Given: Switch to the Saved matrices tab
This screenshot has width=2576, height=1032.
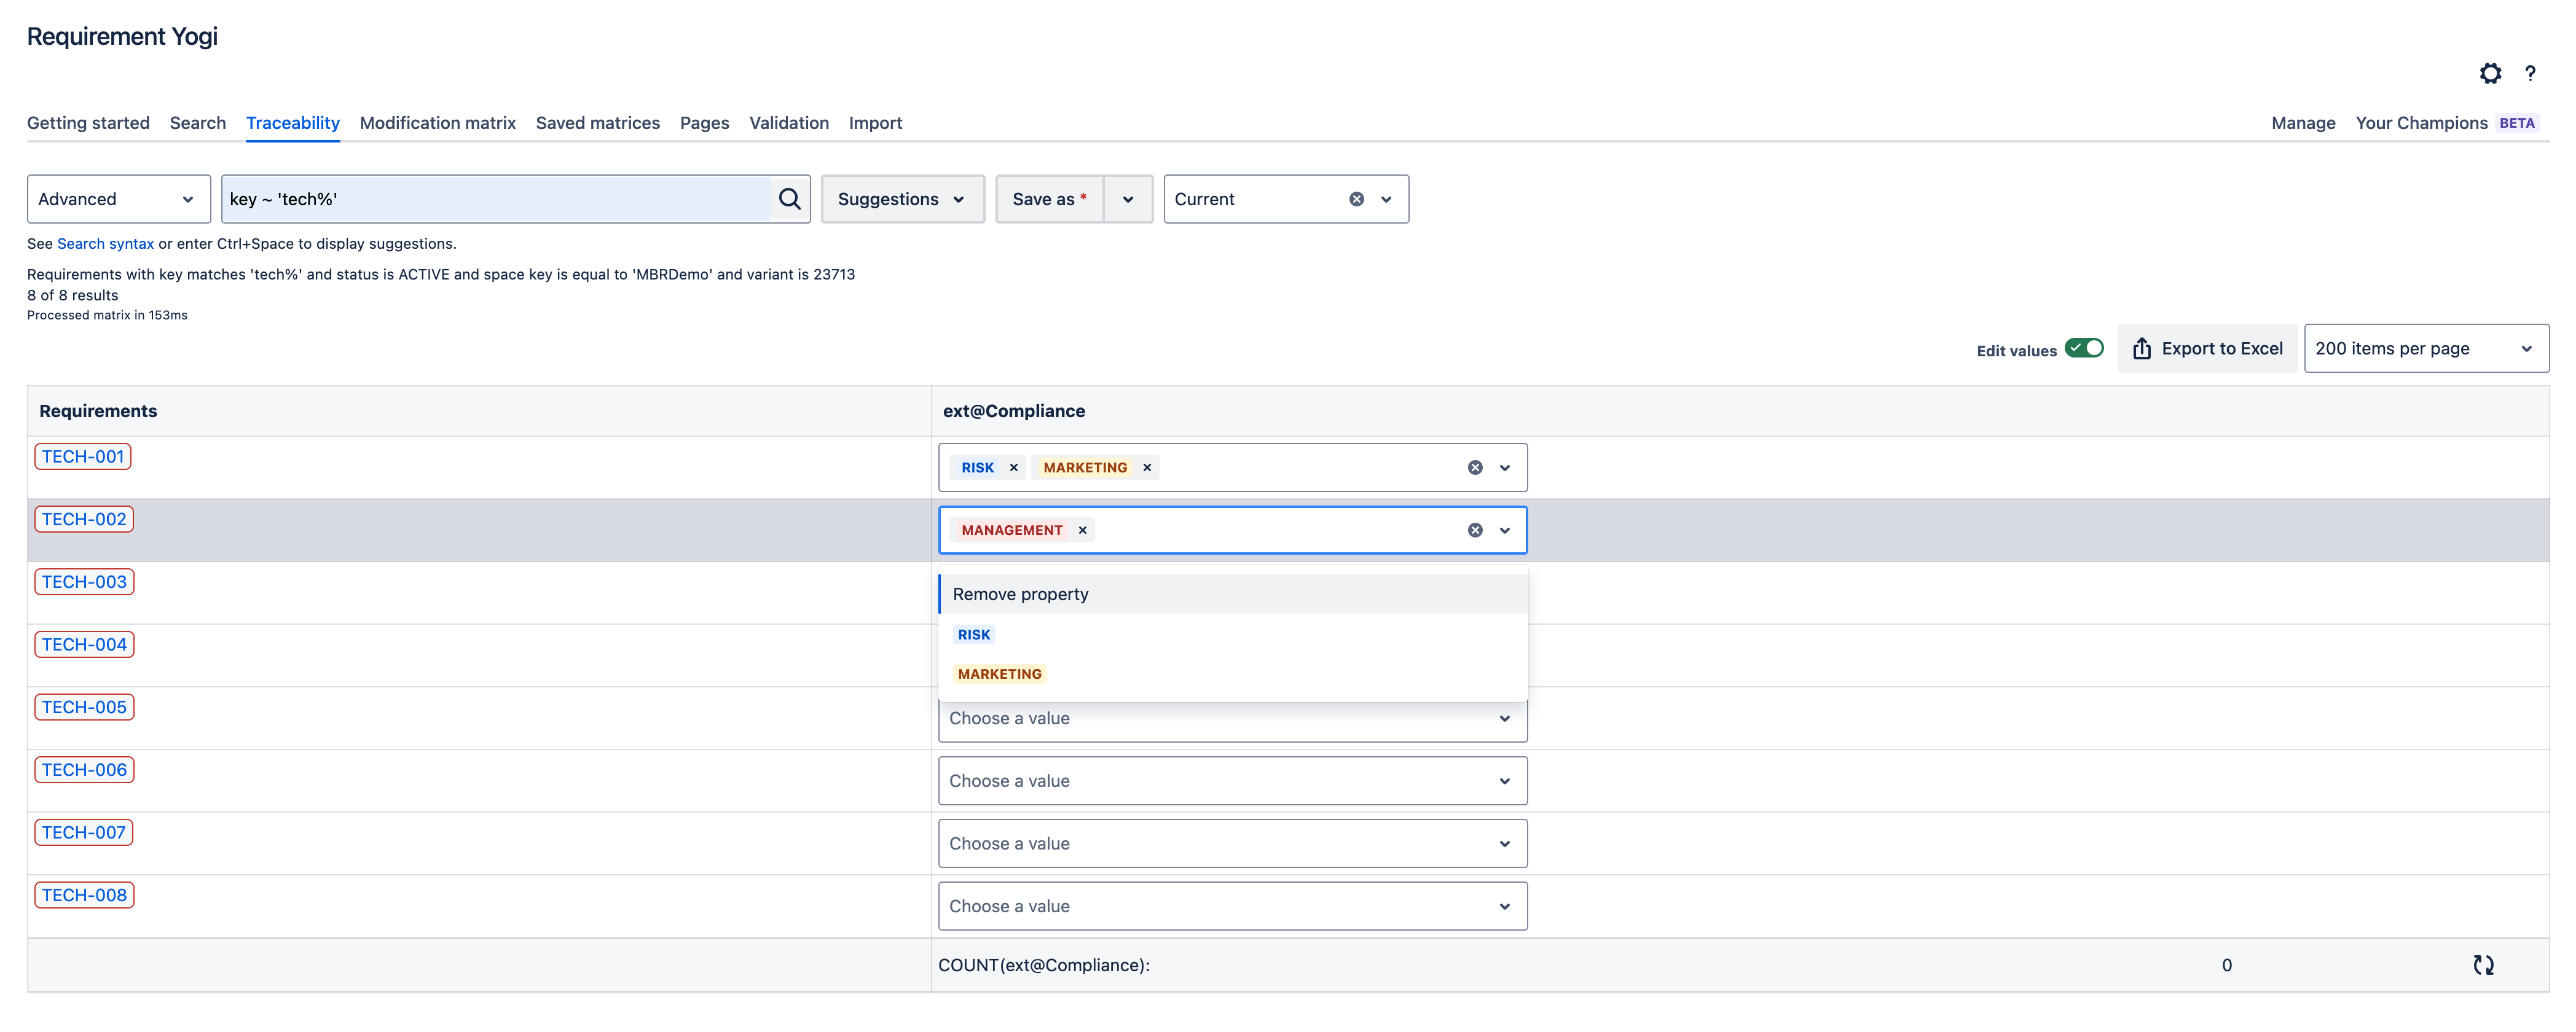Looking at the screenshot, I should pos(597,122).
